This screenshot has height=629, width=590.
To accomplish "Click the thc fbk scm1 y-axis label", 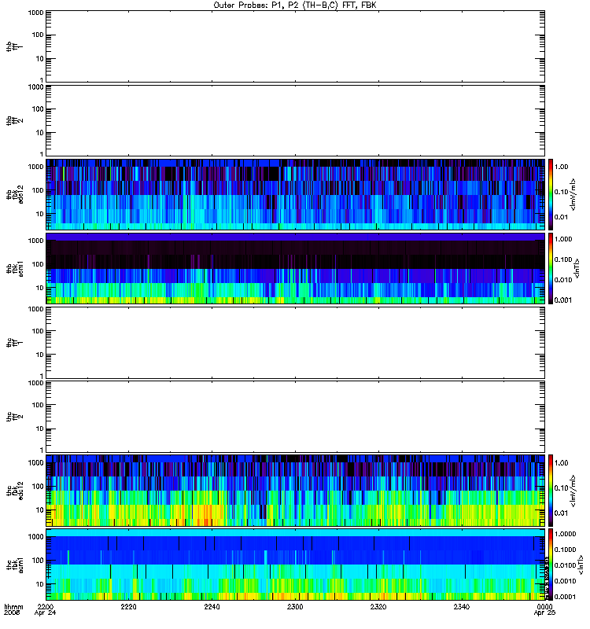I will [x=14, y=565].
